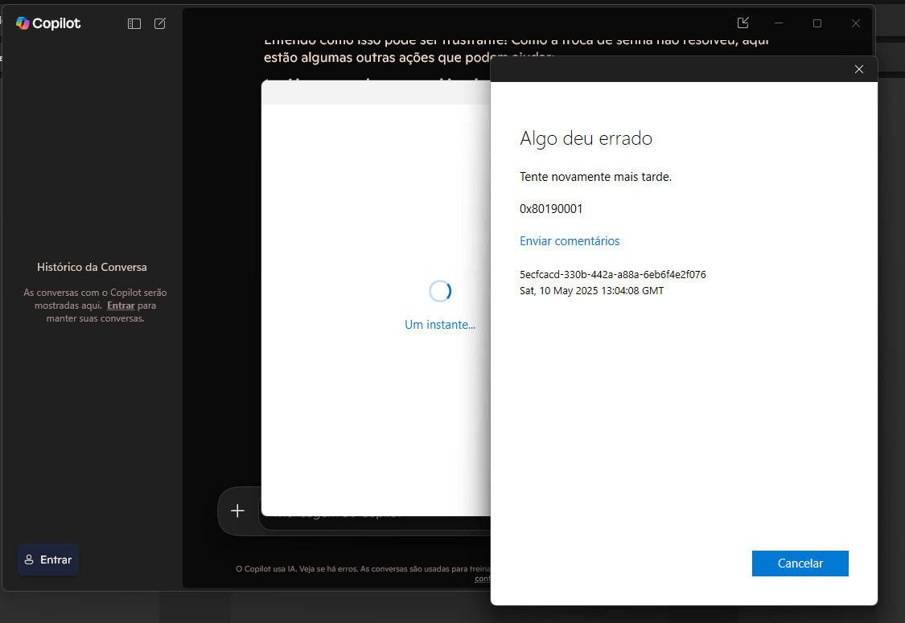Click the Cancelar button
Image resolution: width=905 pixels, height=623 pixels.
(800, 563)
